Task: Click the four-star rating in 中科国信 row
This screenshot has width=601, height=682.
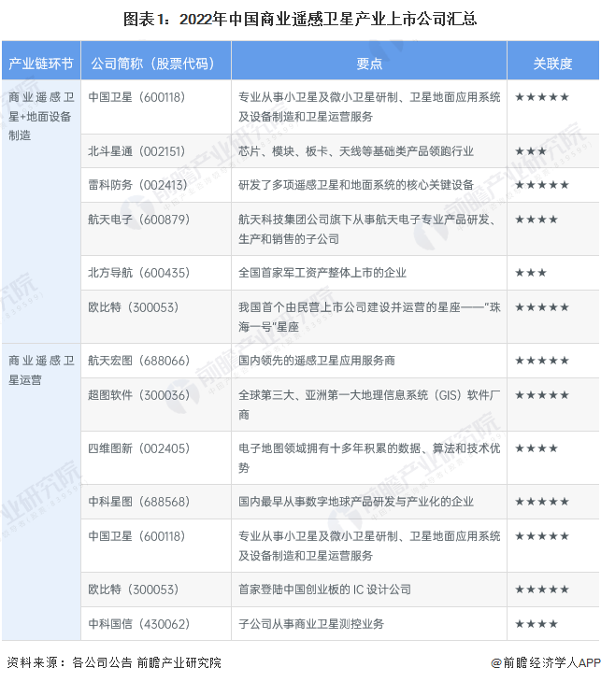Action: [x=537, y=624]
